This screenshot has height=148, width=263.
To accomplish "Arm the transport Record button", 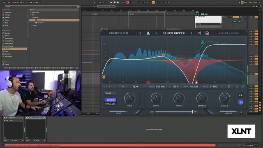I will tap(118, 2).
